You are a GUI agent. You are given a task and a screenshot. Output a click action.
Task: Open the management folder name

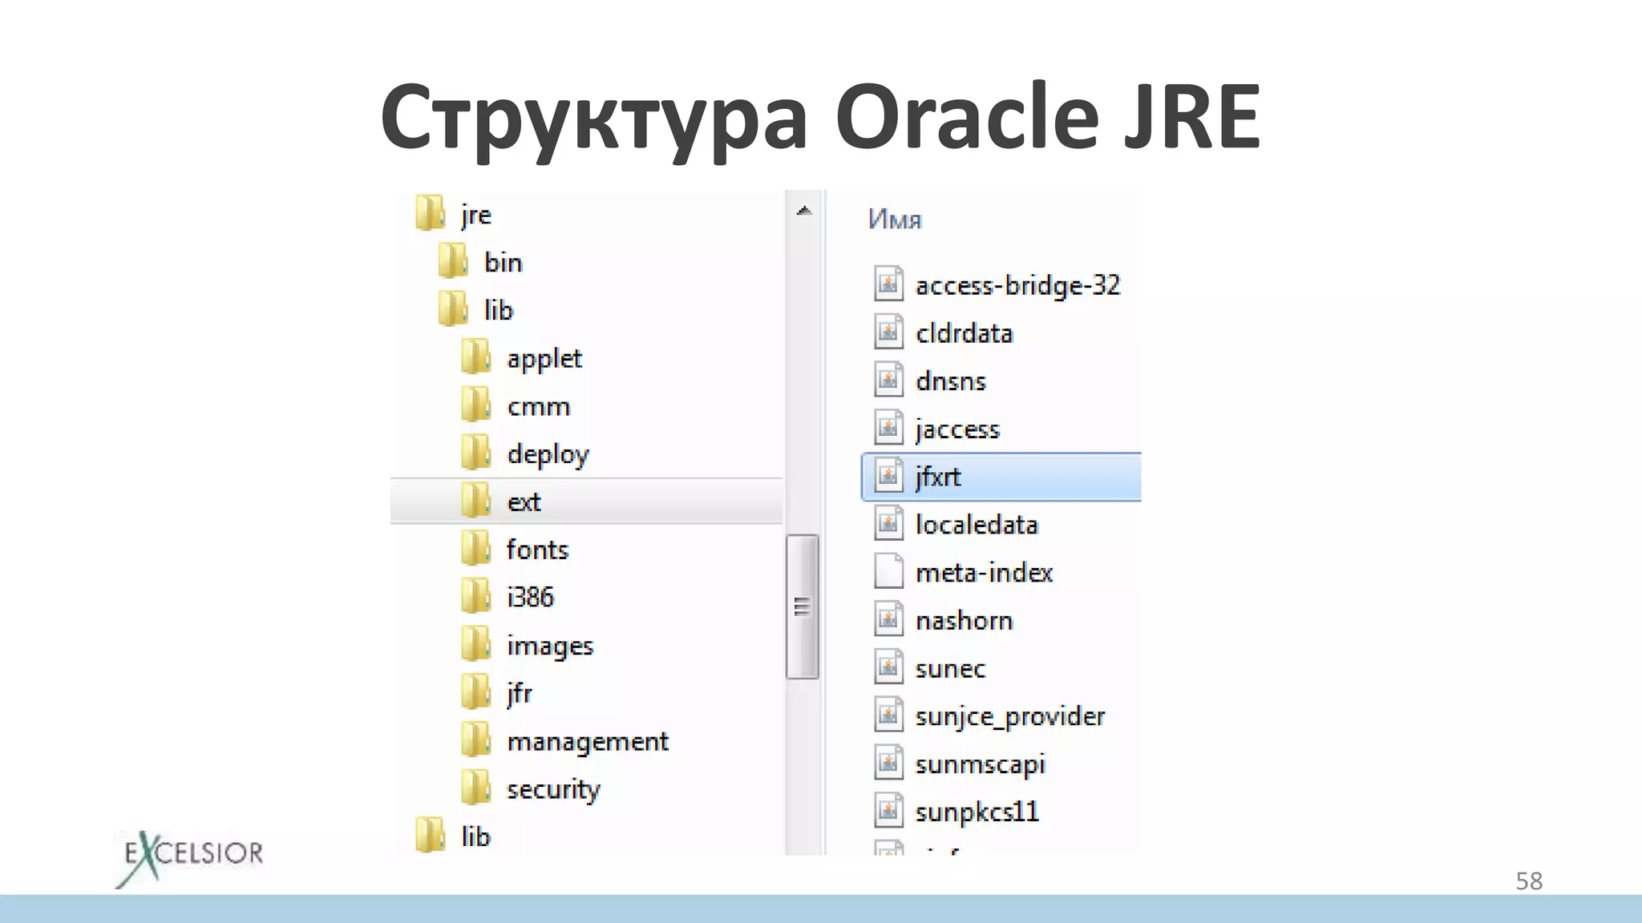pos(588,742)
